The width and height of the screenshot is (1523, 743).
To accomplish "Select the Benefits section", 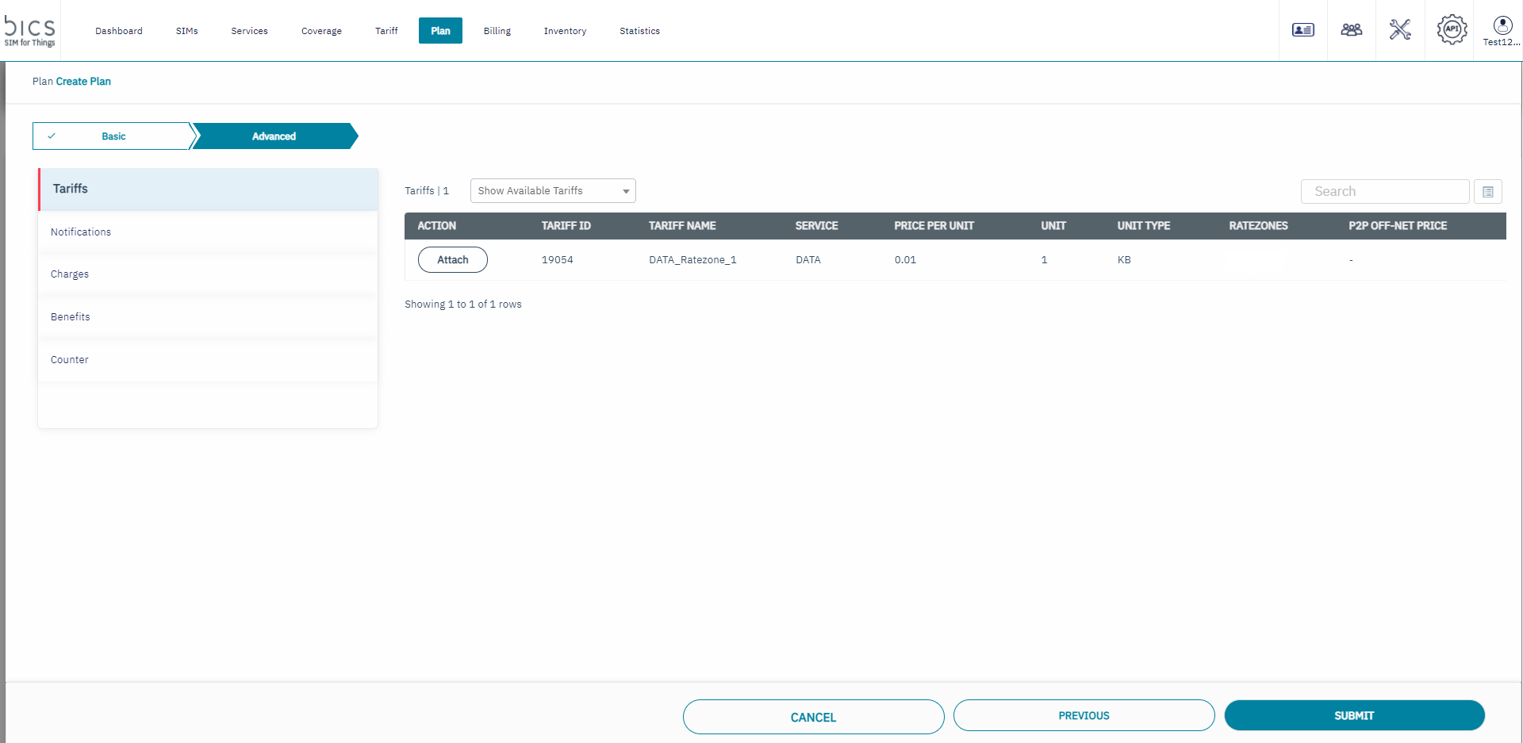I will [71, 317].
